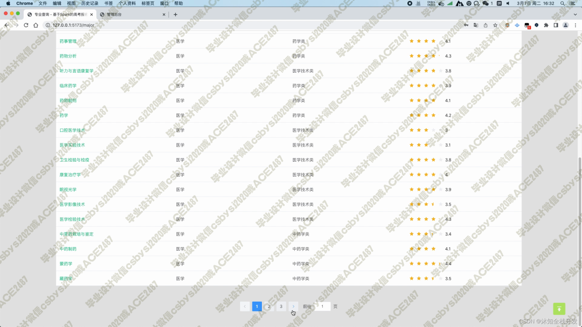Open the 听力与言语康复学 major link
The width and height of the screenshot is (582, 327).
point(76,71)
